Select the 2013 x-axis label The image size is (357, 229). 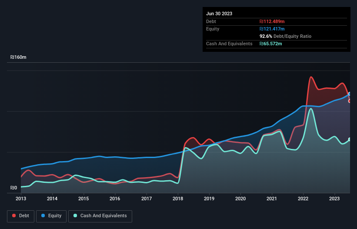[21, 199]
